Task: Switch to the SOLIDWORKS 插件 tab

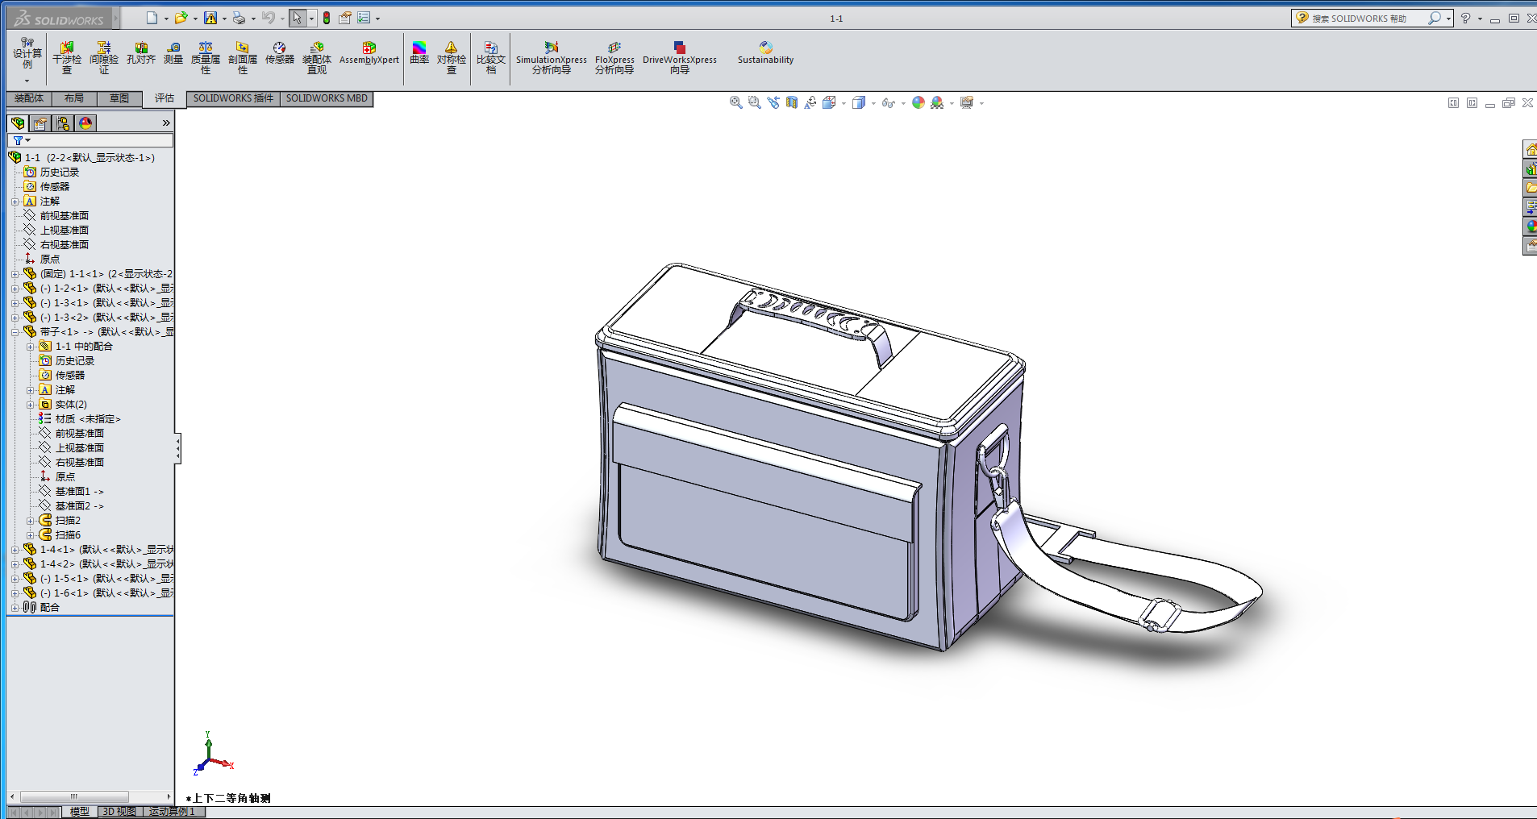Action: coord(233,98)
